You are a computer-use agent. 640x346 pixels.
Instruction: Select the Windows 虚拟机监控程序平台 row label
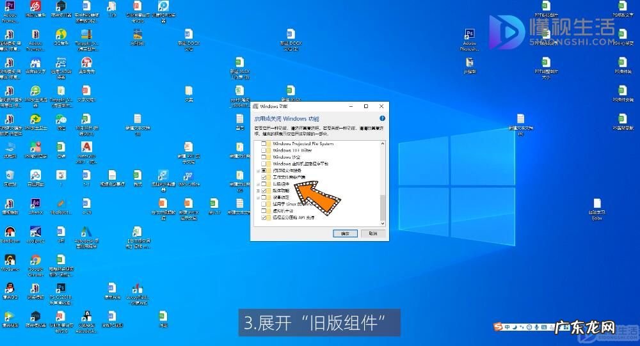coord(300,164)
